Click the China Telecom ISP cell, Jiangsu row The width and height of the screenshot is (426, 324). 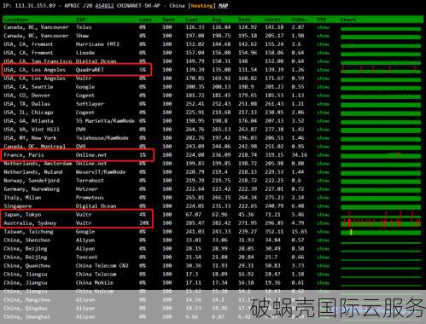point(96,275)
